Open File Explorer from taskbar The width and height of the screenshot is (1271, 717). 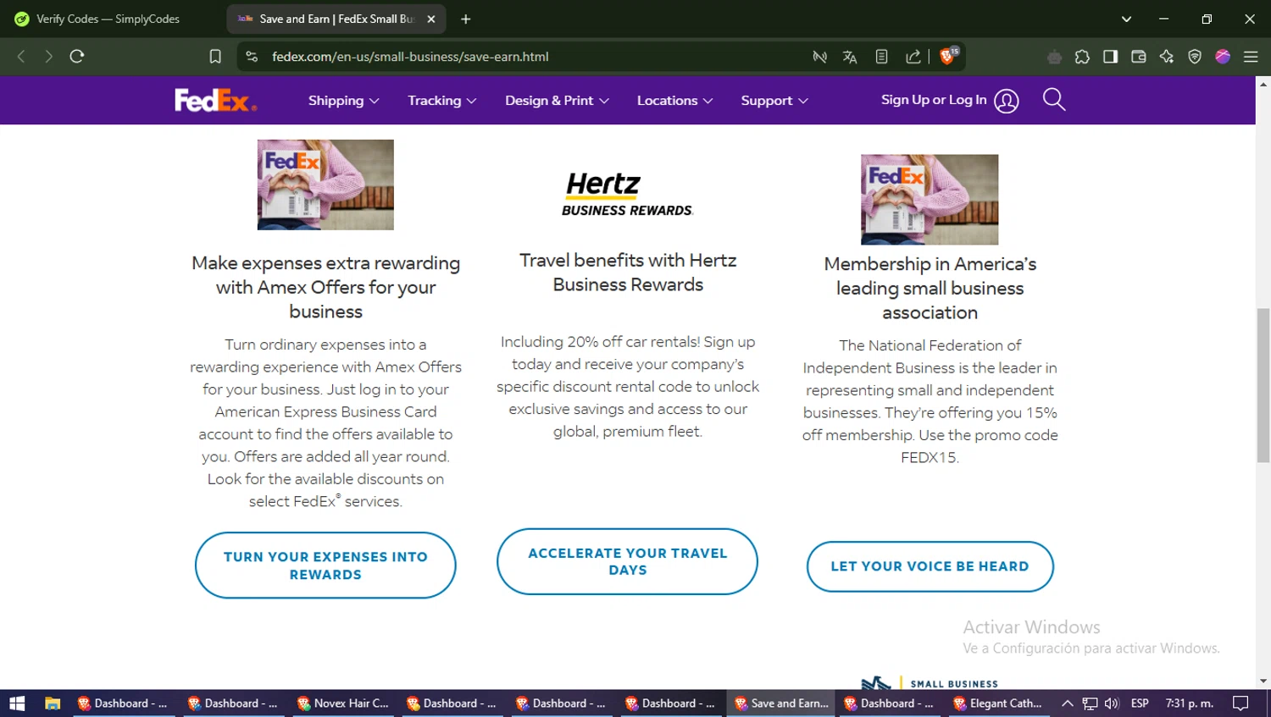53,703
